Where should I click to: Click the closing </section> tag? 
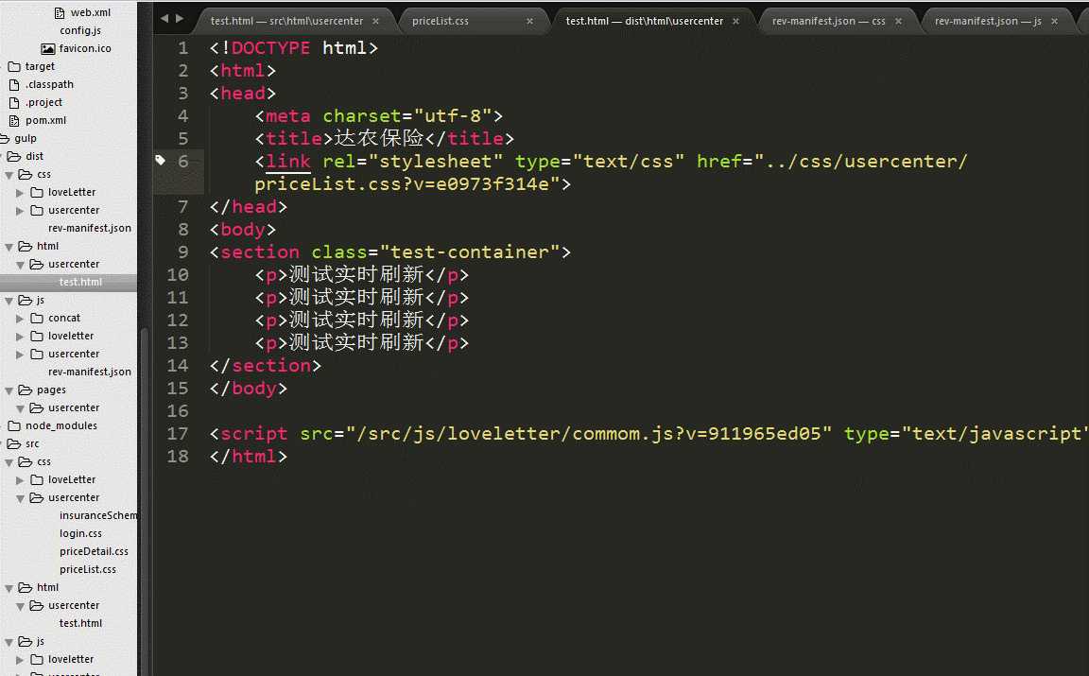pyautogui.click(x=266, y=366)
